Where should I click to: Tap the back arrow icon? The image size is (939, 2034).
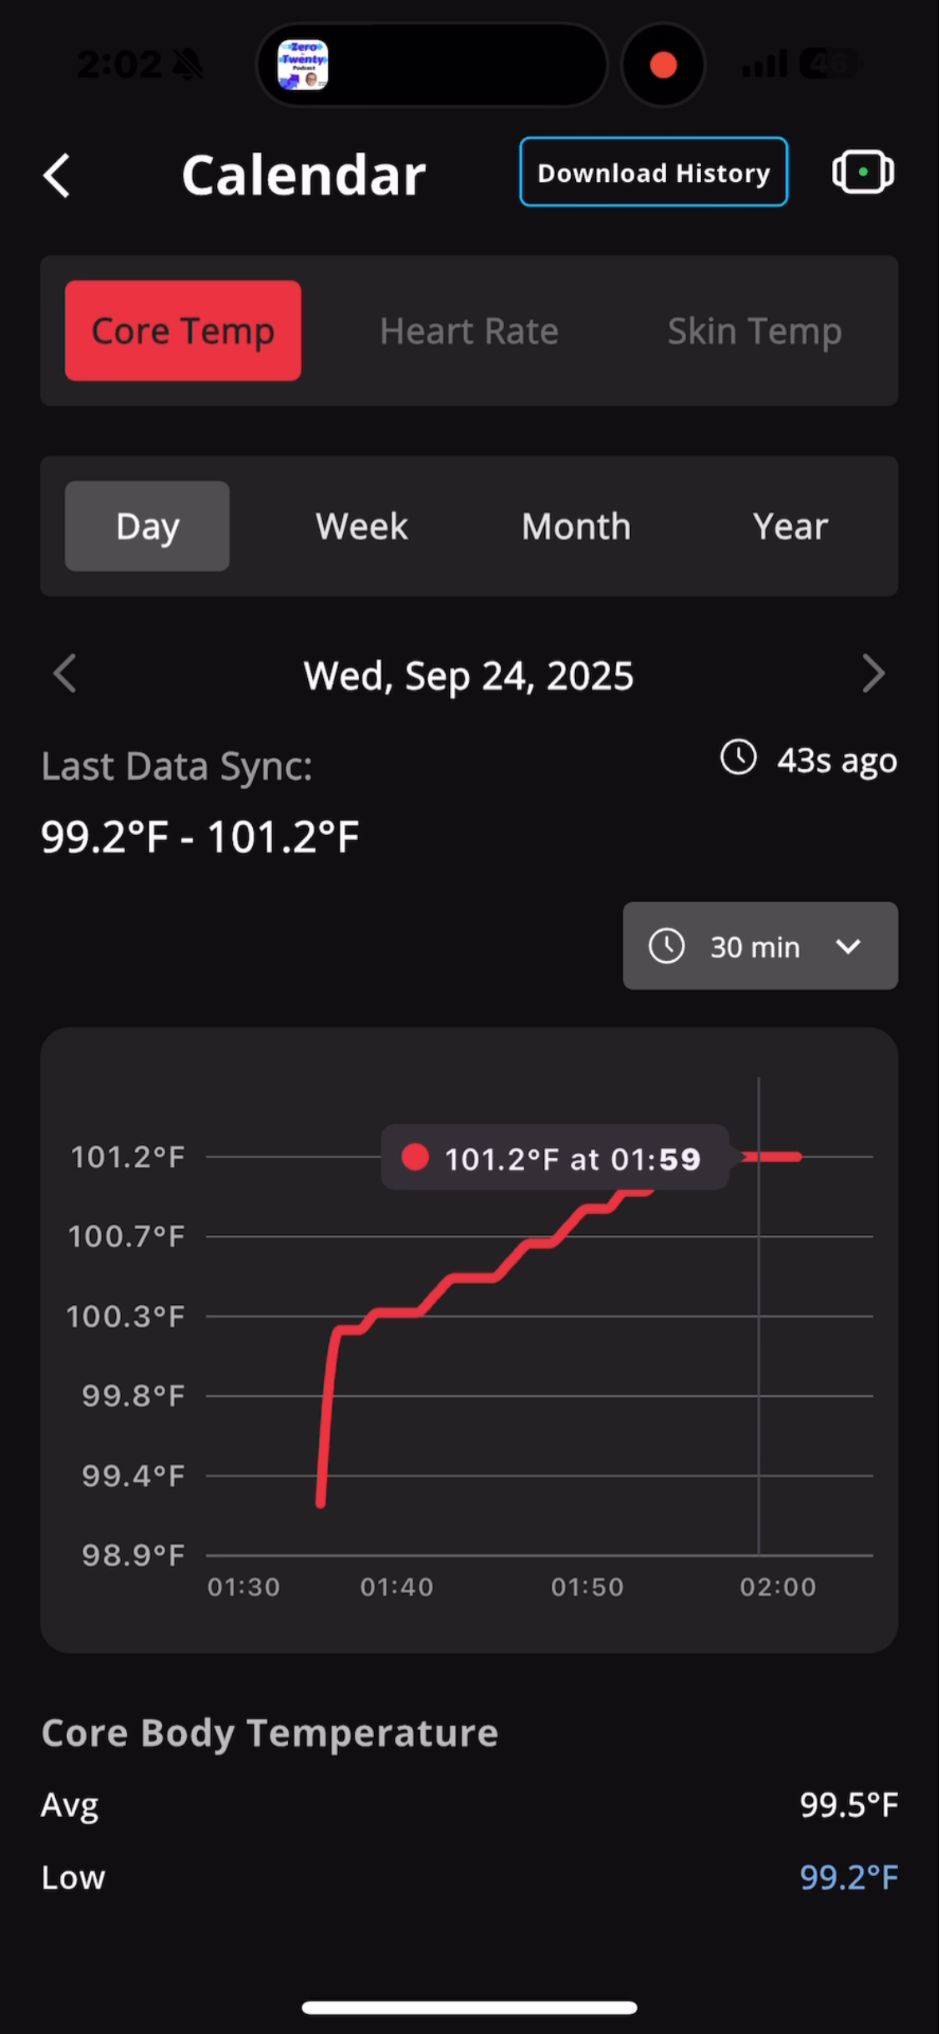(57, 175)
